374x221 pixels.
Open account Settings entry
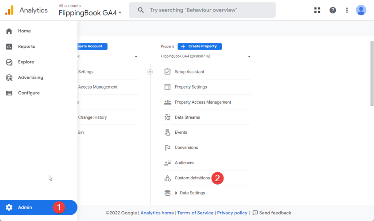(85, 72)
